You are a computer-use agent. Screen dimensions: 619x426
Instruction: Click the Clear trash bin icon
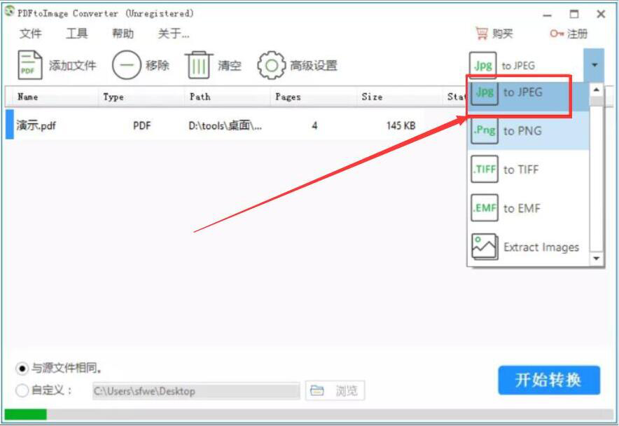(199, 65)
